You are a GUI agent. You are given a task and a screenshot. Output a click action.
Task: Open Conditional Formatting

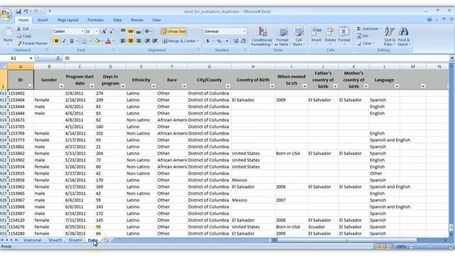(262, 36)
